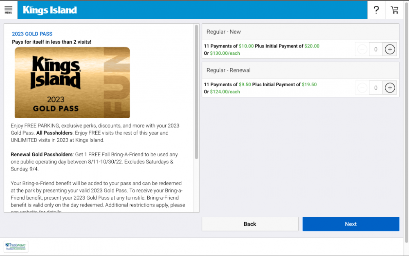Decrease Regular - Renewal pass quantity
This screenshot has height=256, width=409.
coord(362,88)
